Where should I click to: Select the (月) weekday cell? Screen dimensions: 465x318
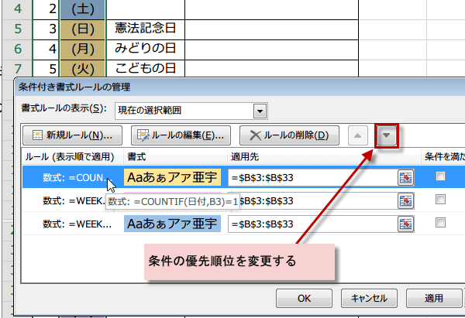[x=83, y=50]
